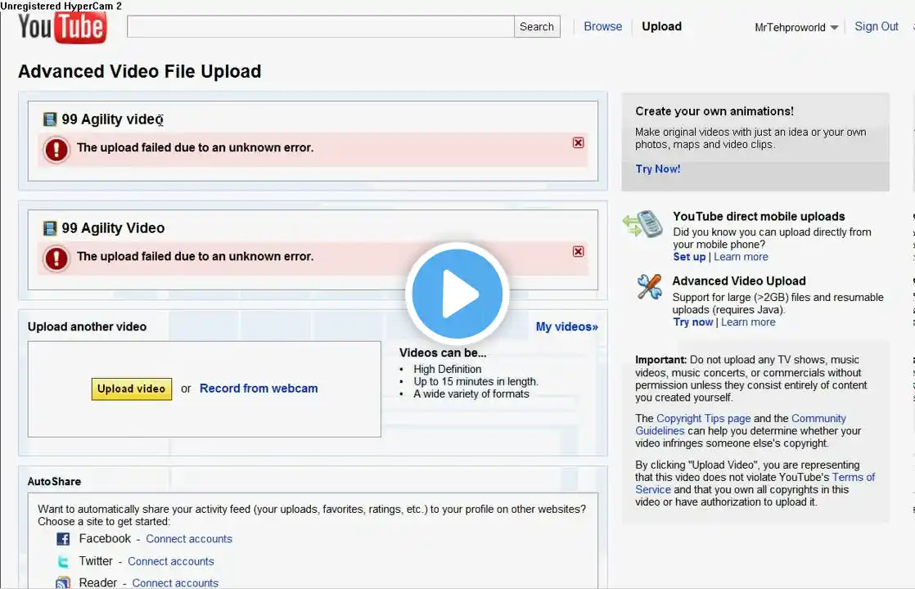Click Connect accounts next to Twitter
Viewport: 915px width, 589px height.
[171, 561]
